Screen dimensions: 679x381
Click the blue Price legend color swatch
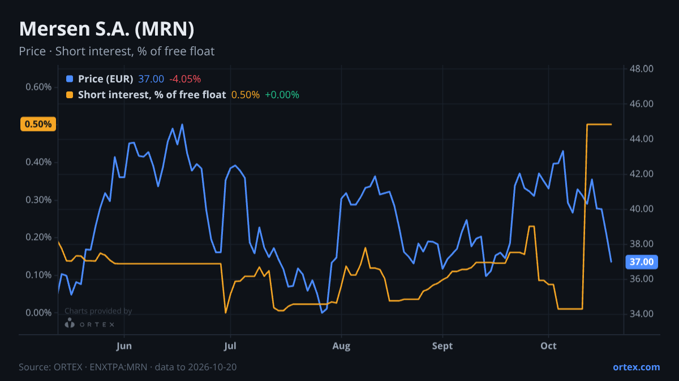click(70, 79)
